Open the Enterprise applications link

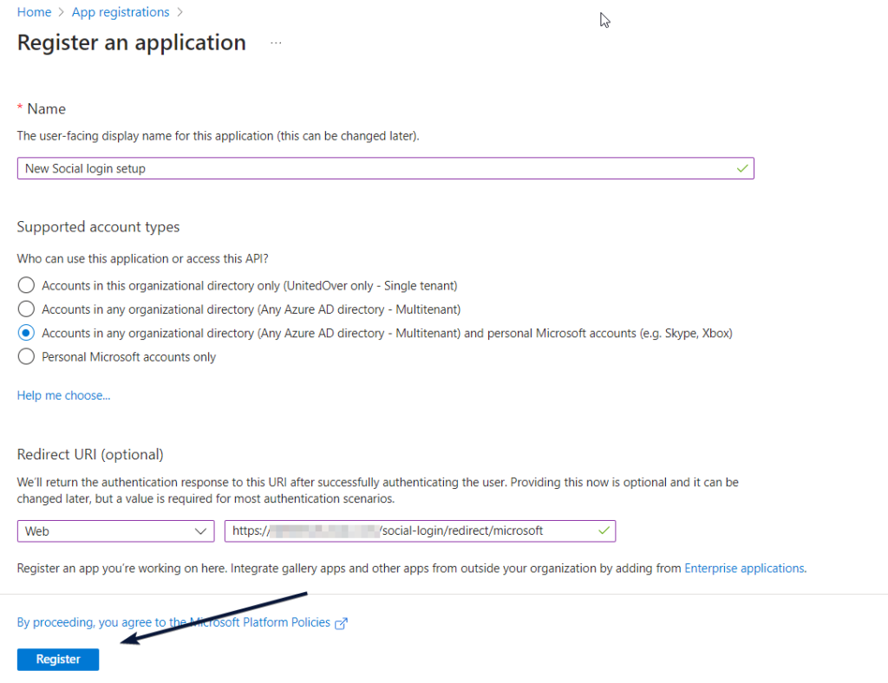click(x=744, y=569)
